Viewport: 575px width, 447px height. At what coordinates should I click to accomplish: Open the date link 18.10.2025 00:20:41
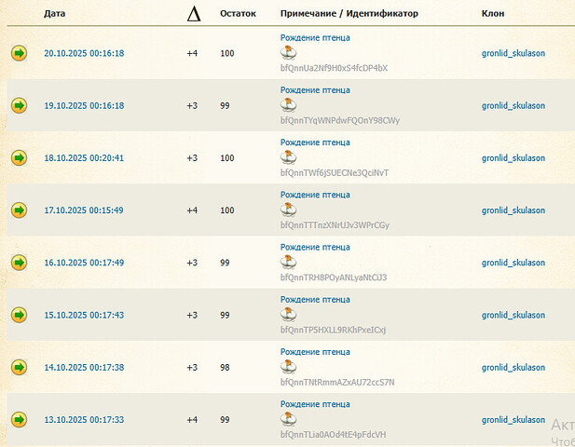(x=84, y=158)
